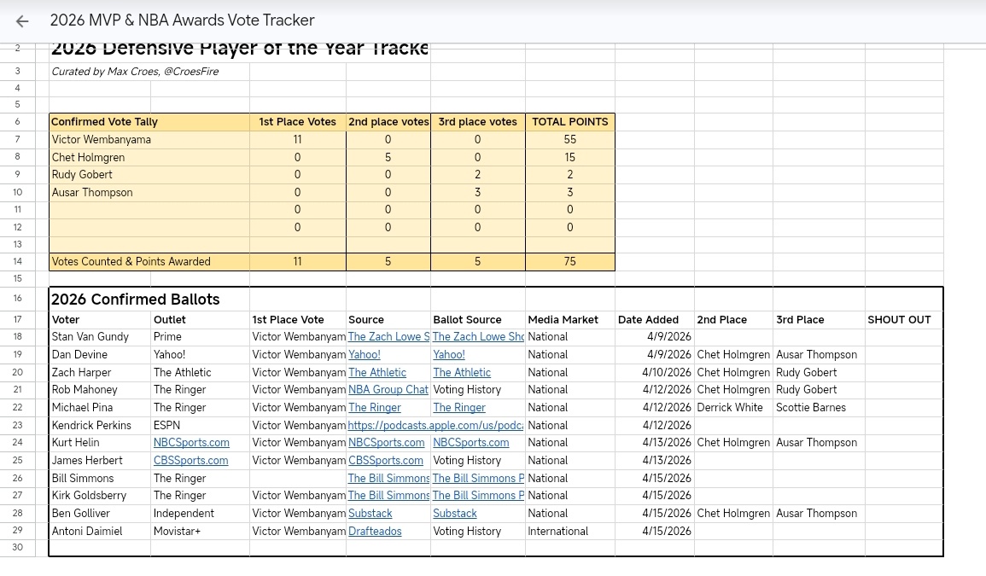Open Yahoo! link in Dan Devine's Source column
Screen dimensions: 986x576
click(365, 355)
